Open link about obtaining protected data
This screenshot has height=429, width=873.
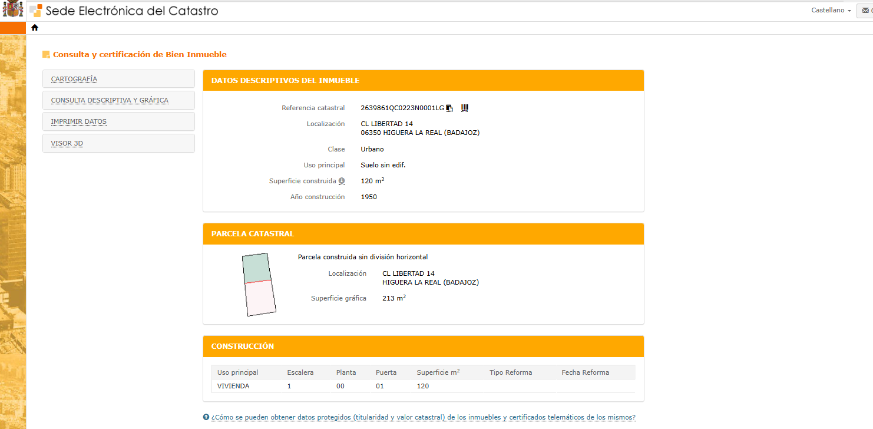423,417
